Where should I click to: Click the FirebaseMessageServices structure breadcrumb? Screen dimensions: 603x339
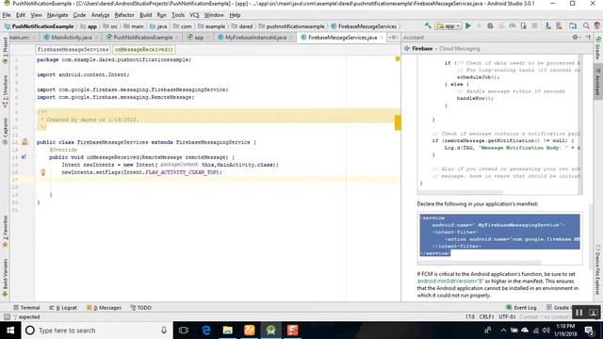coord(73,50)
